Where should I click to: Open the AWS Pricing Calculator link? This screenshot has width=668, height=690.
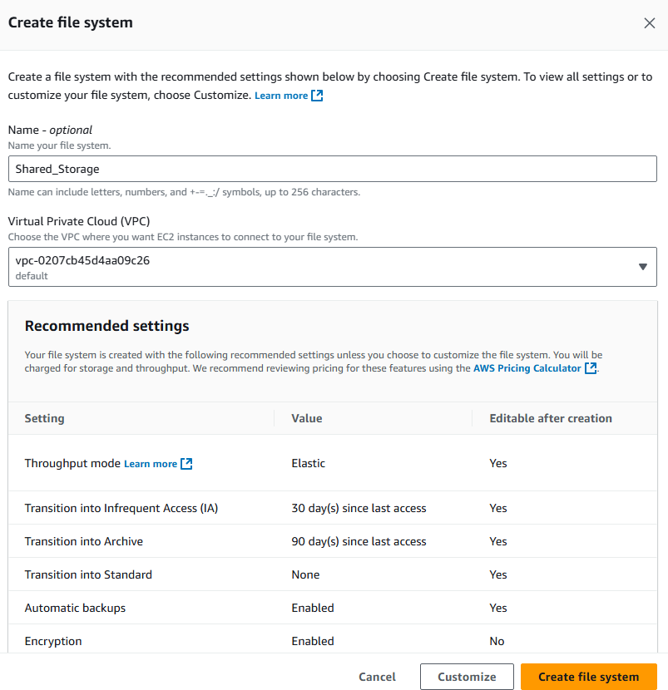point(527,368)
